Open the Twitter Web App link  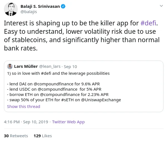point(68,122)
